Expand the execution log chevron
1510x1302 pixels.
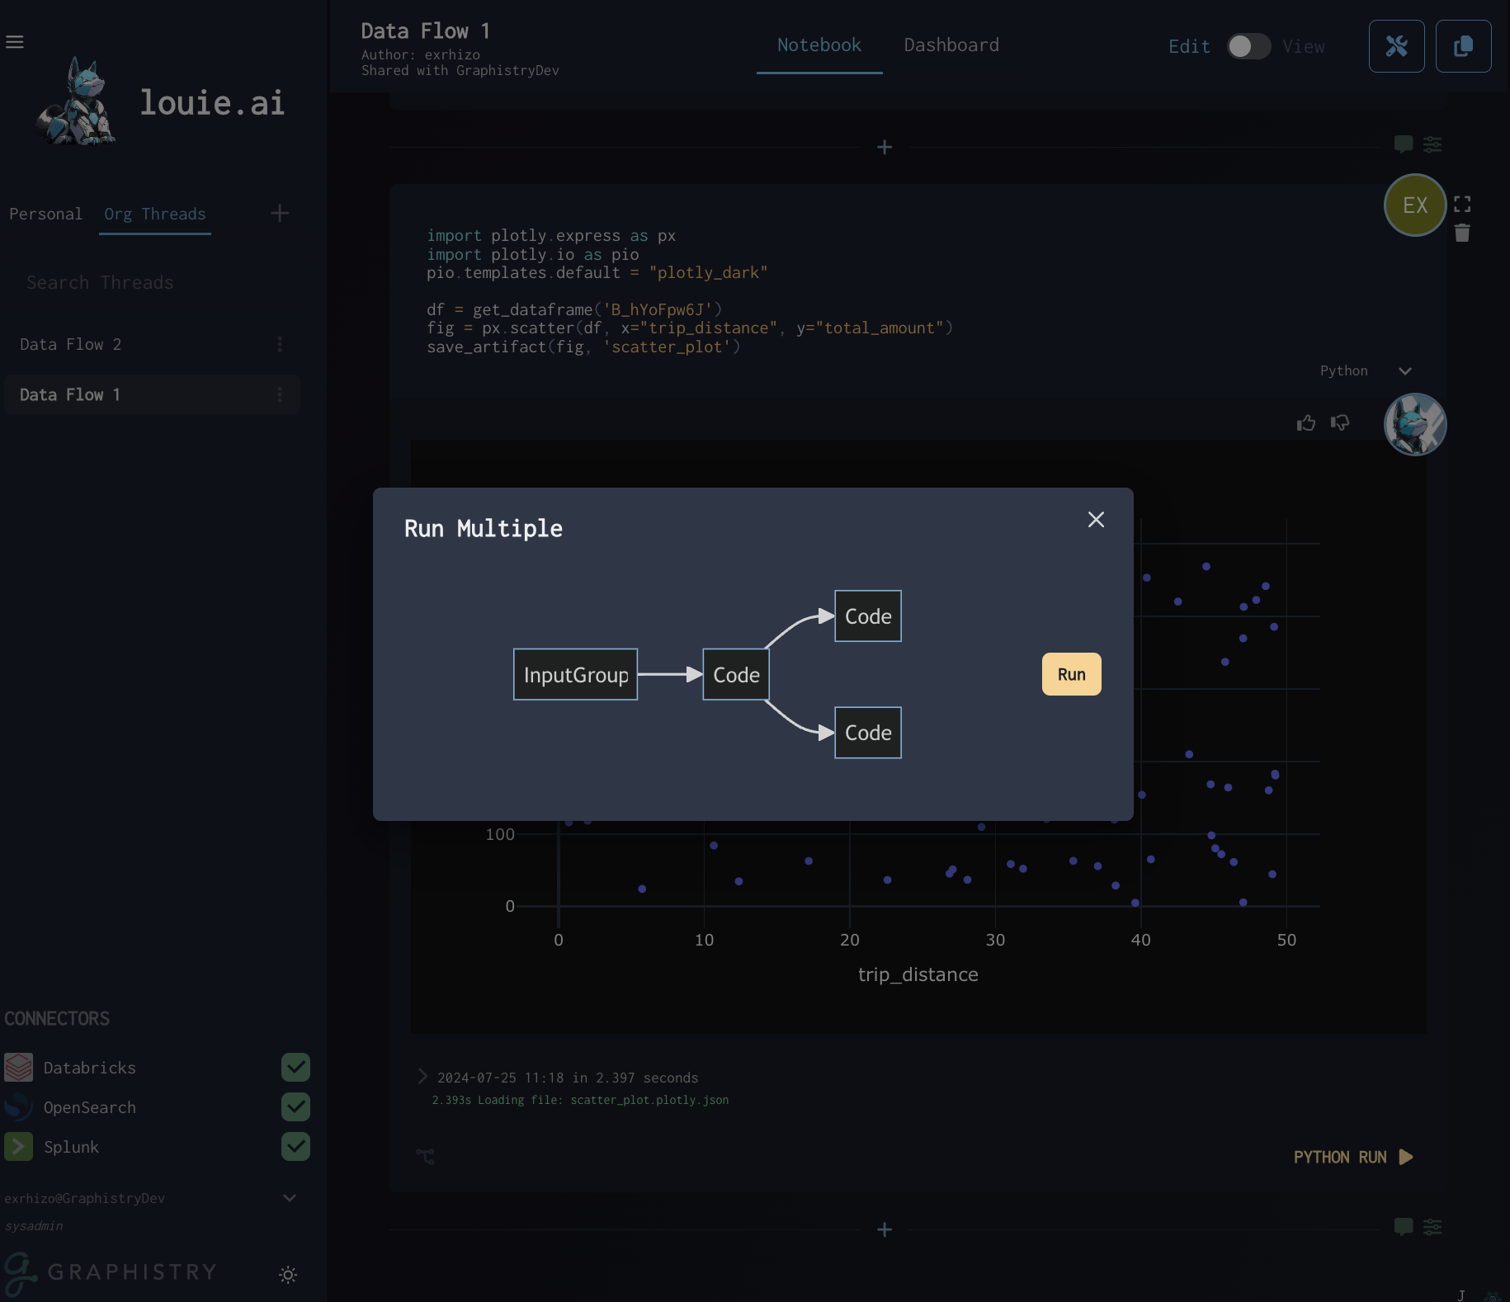coord(422,1076)
